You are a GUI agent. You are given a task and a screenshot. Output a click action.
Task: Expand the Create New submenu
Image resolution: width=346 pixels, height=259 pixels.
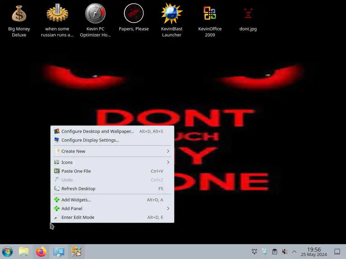pyautogui.click(x=112, y=151)
